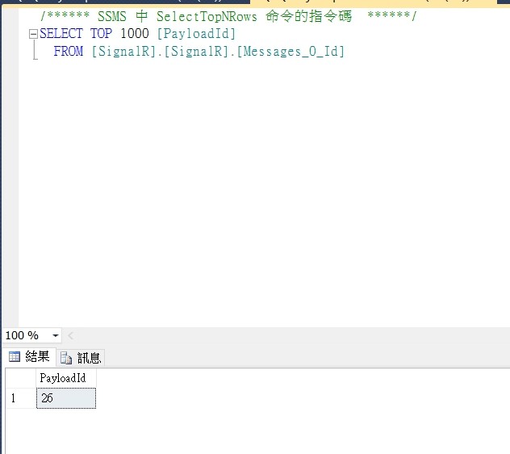This screenshot has height=454, width=510.
Task: Click the horizontal scroll left arrow
Action: click(x=70, y=335)
